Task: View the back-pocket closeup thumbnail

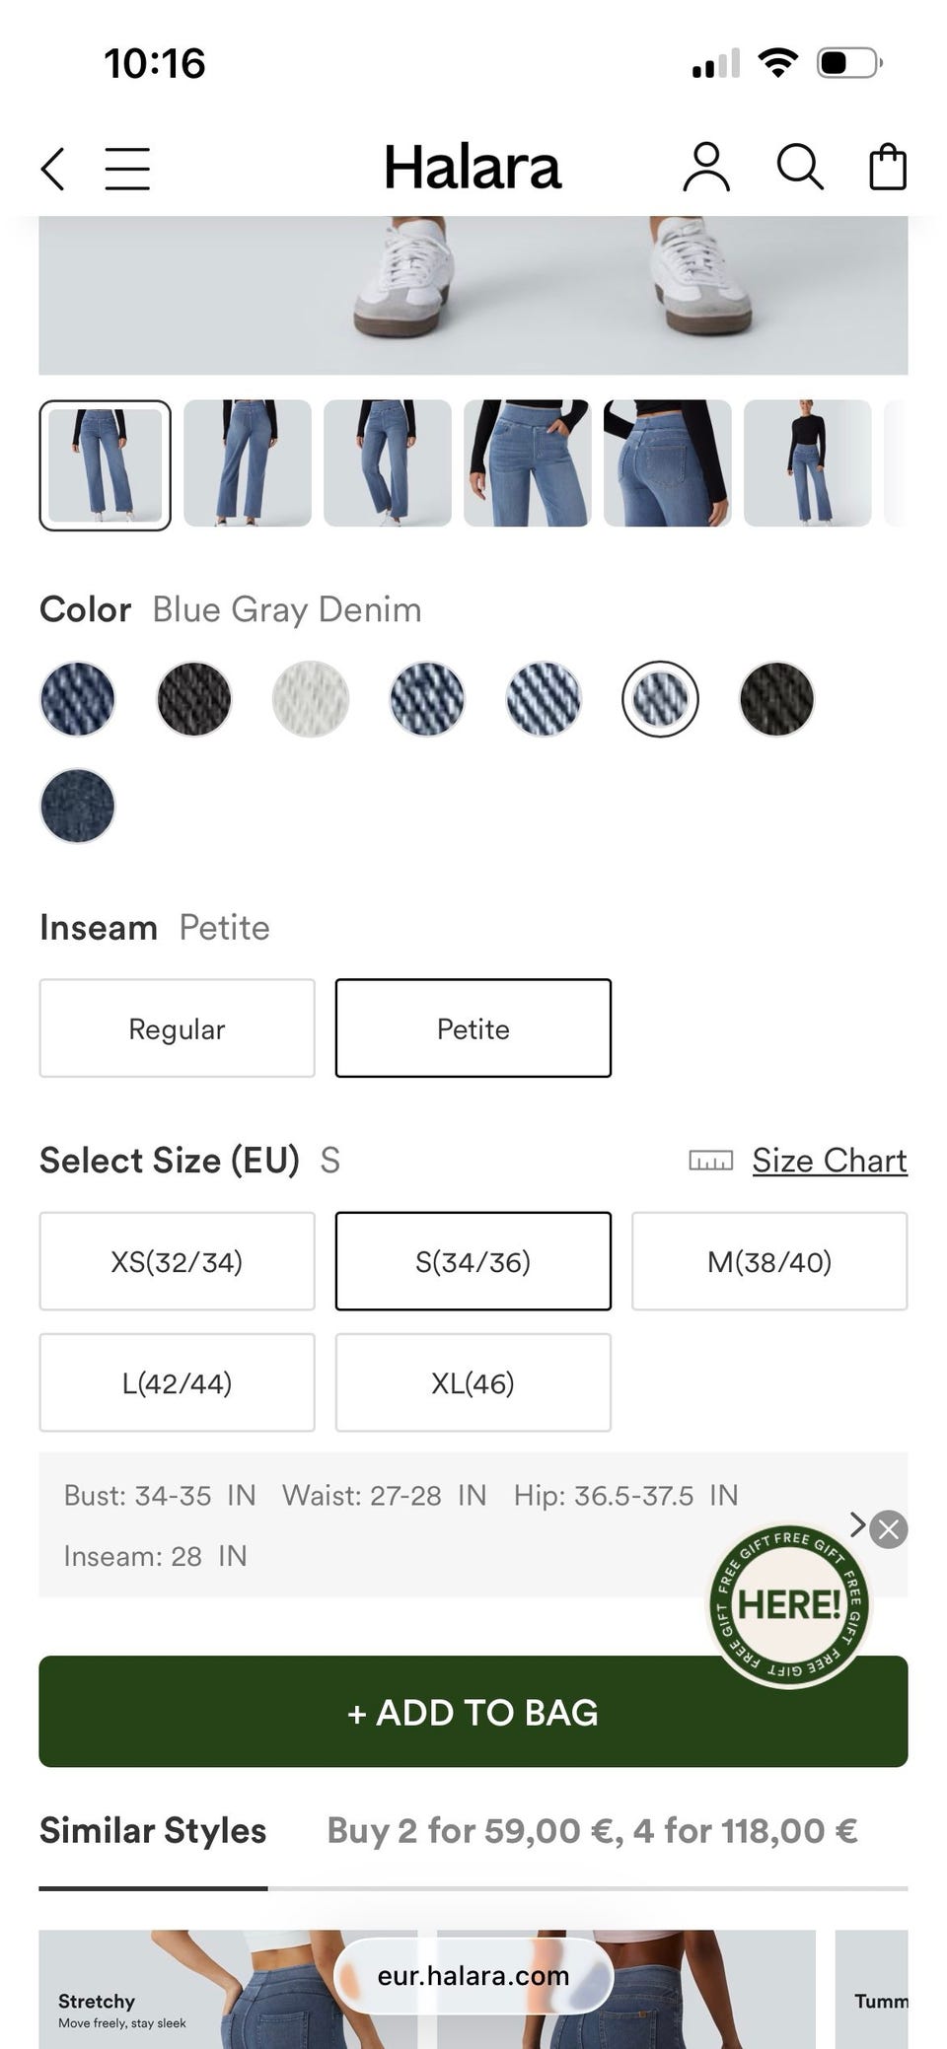Action: (668, 463)
